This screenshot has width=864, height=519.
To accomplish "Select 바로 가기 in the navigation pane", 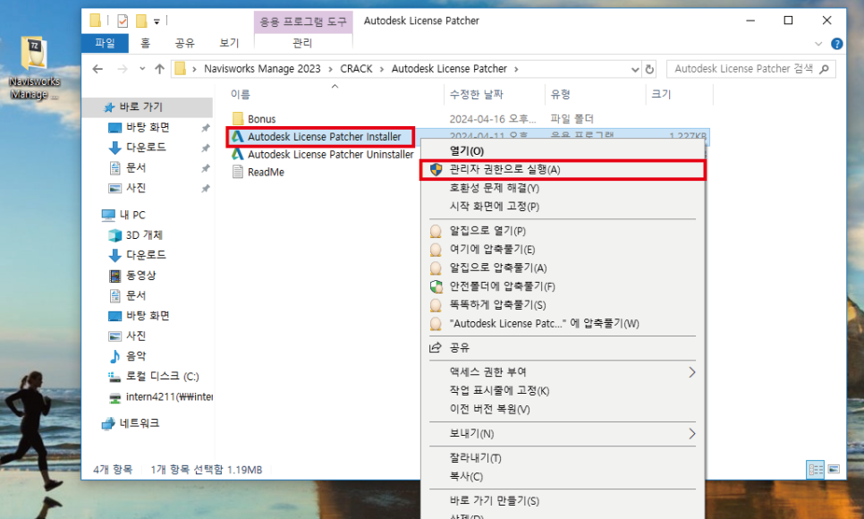I will [141, 107].
